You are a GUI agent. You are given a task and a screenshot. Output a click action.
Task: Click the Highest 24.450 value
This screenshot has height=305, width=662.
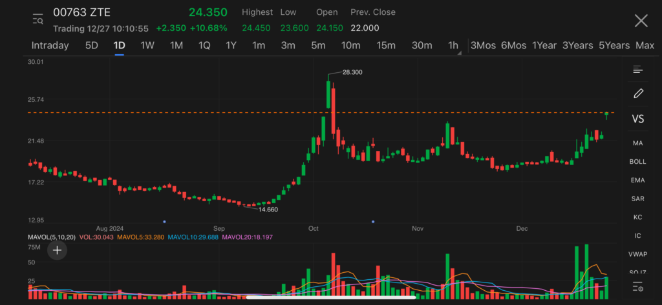pos(256,28)
